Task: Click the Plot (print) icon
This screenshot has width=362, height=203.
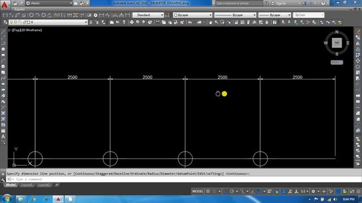Action: point(132,22)
